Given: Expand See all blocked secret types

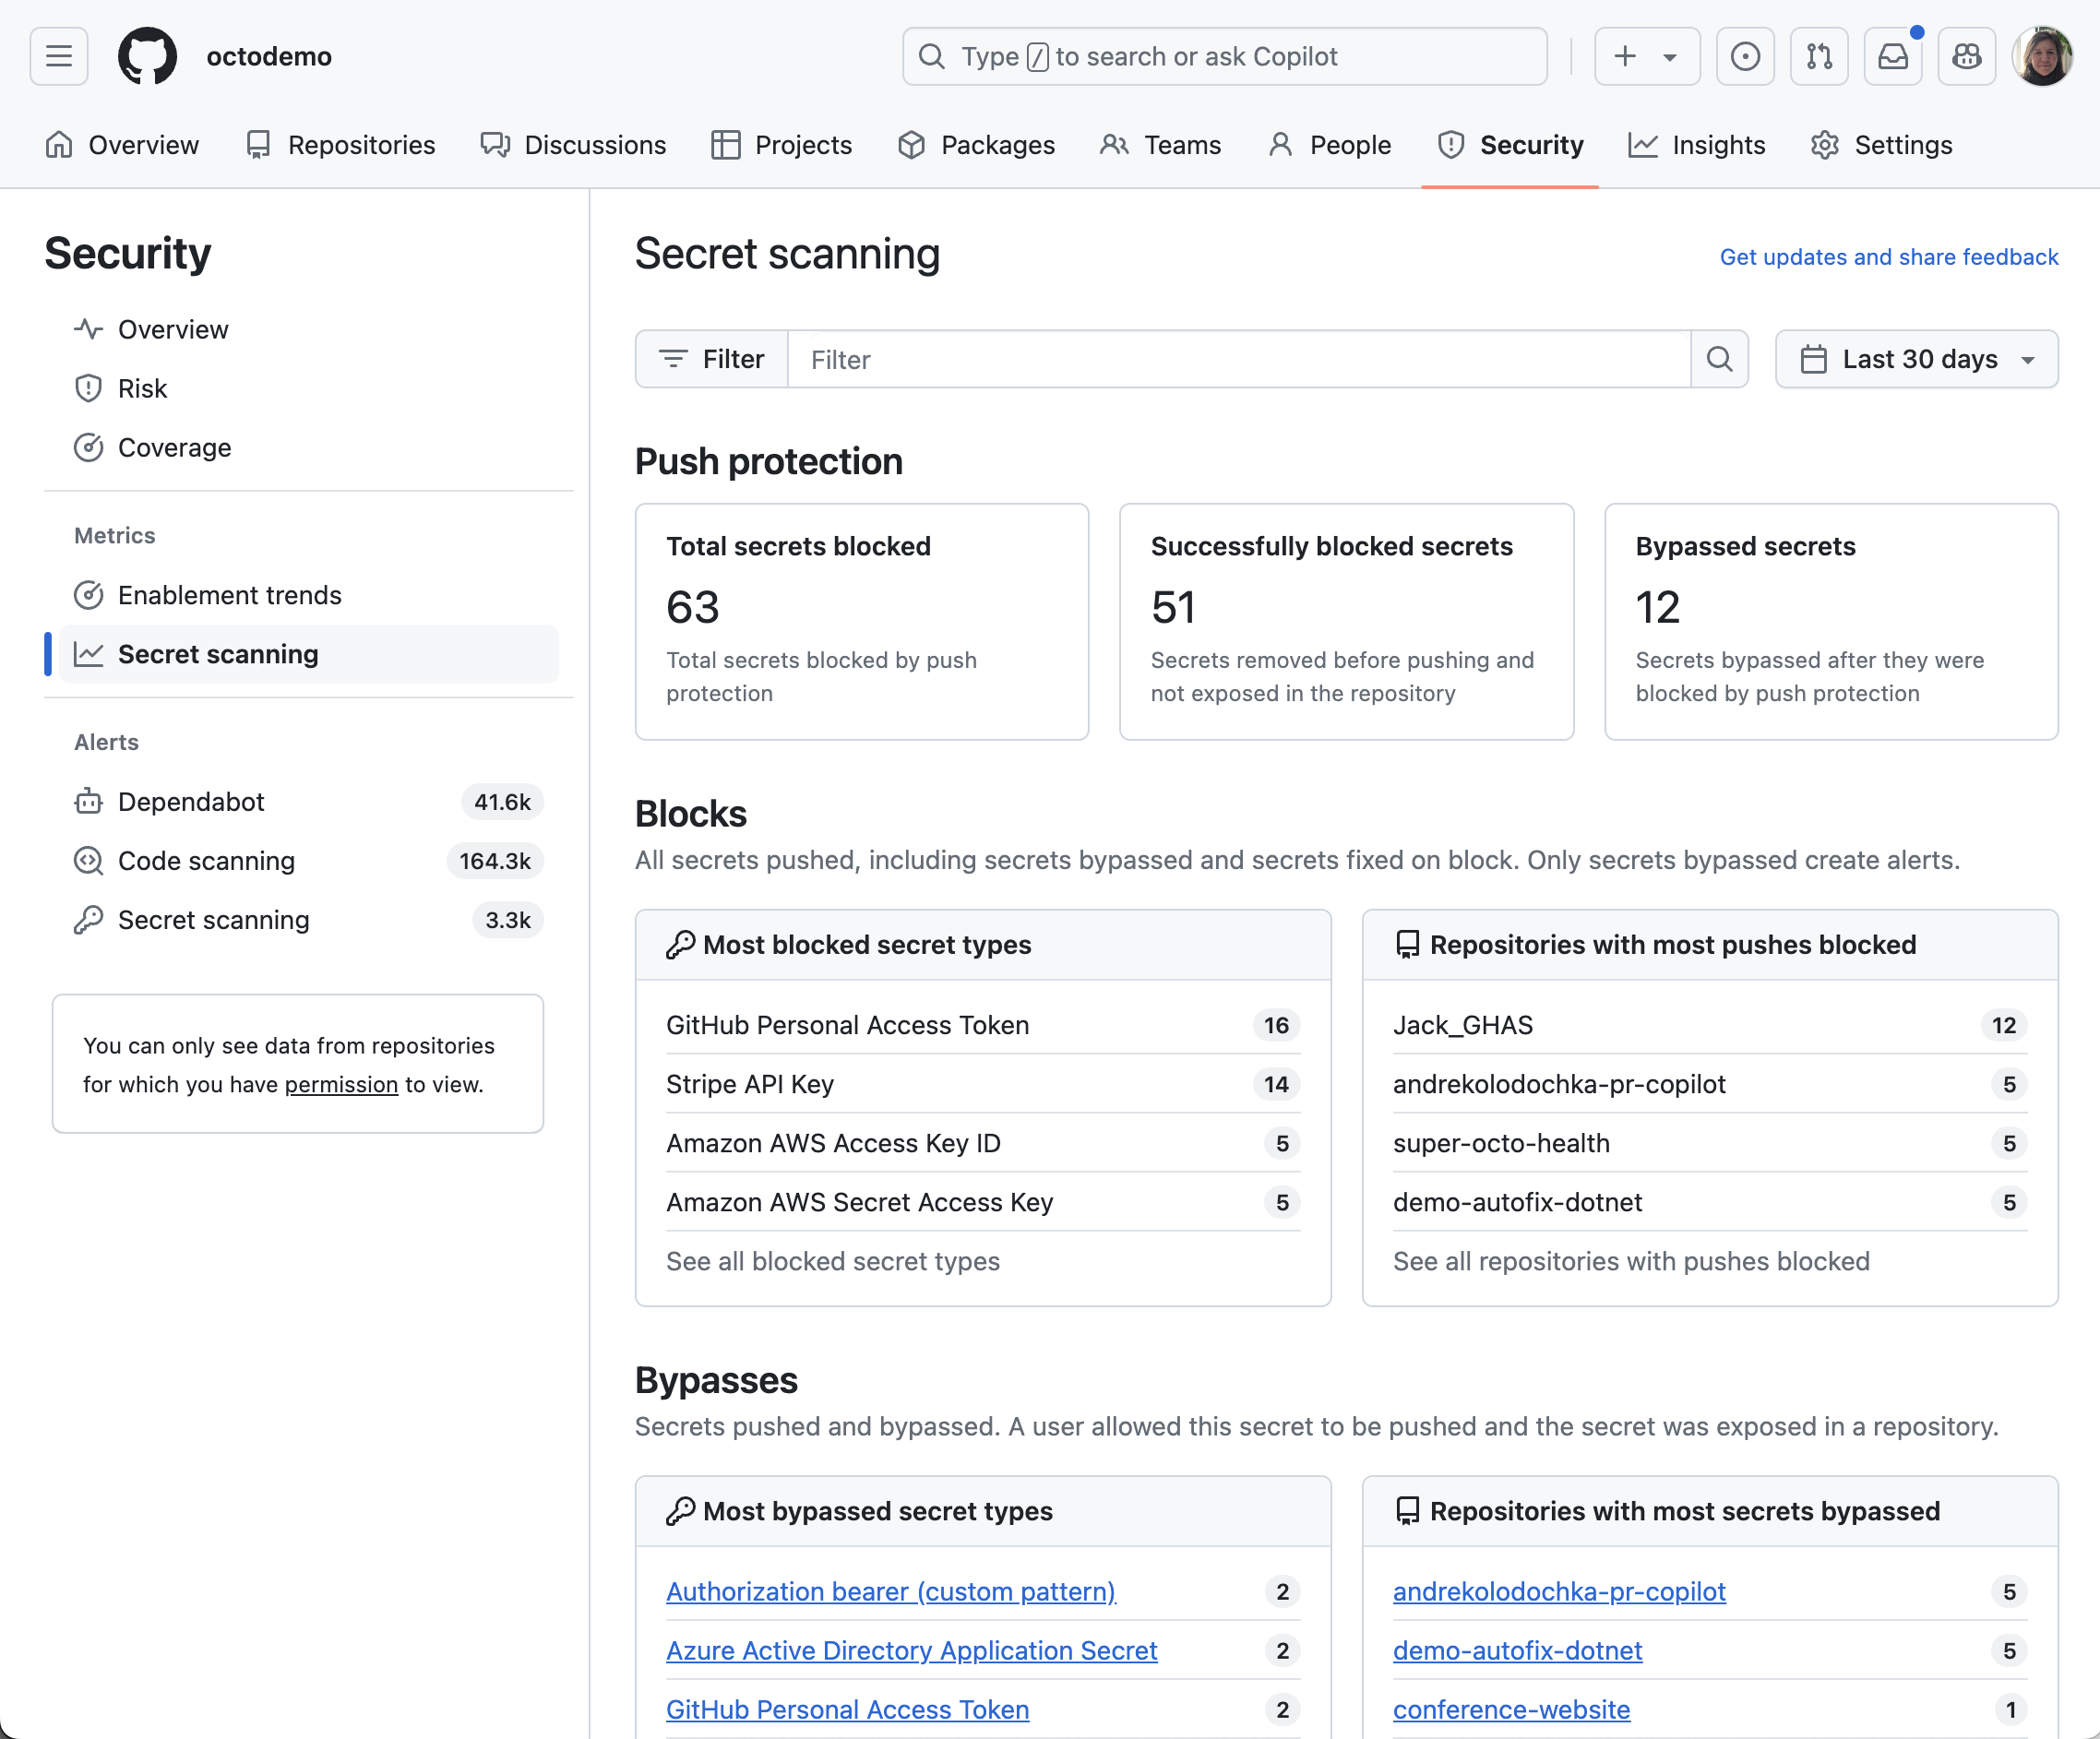Looking at the screenshot, I should [834, 1259].
